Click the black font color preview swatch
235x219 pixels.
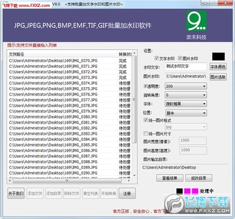pyautogui.click(x=219, y=57)
